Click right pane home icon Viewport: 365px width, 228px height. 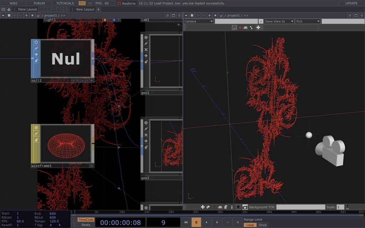221,15
